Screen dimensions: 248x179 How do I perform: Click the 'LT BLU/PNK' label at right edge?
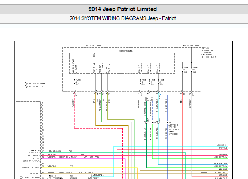[222, 145]
